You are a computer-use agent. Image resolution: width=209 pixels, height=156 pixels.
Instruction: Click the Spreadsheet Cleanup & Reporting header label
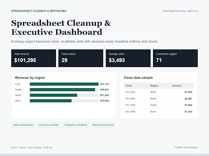pyautogui.click(x=39, y=11)
